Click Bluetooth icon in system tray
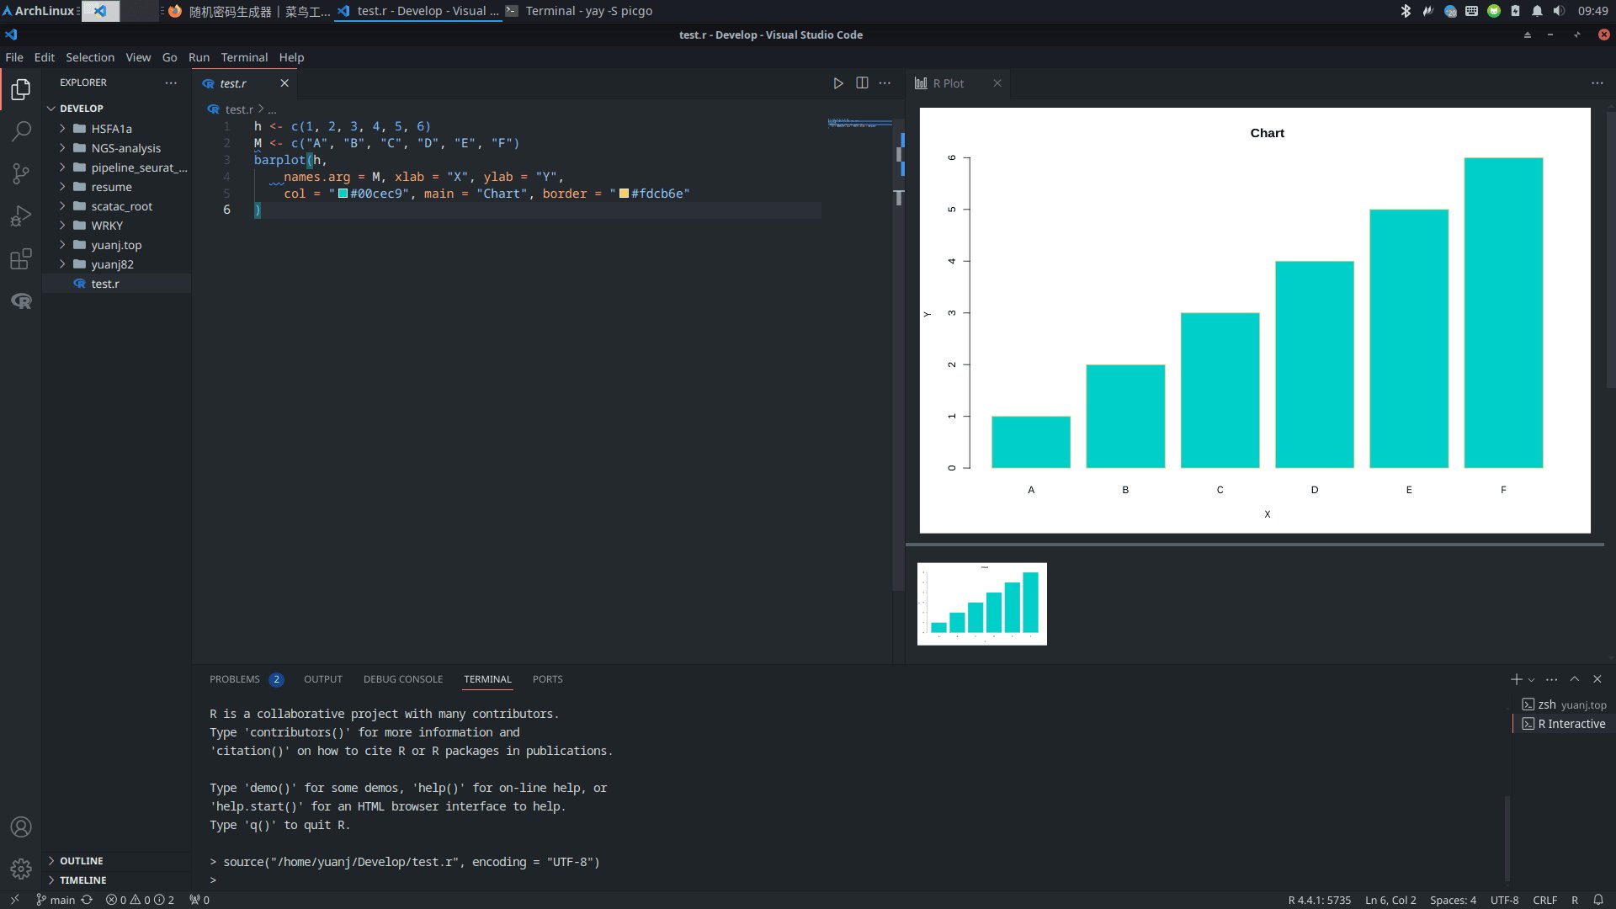The image size is (1616, 909). 1406,11
